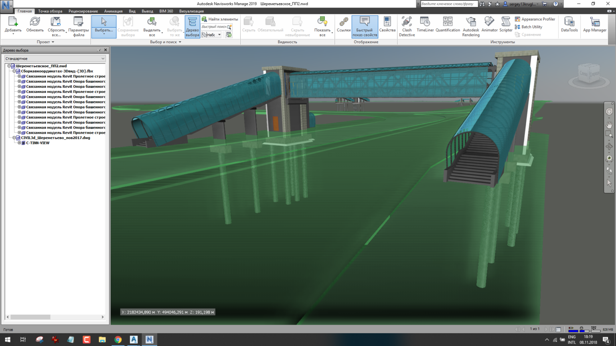
Task: Toggle Быстрый показ свойств in the ribbon
Action: [x=364, y=26]
